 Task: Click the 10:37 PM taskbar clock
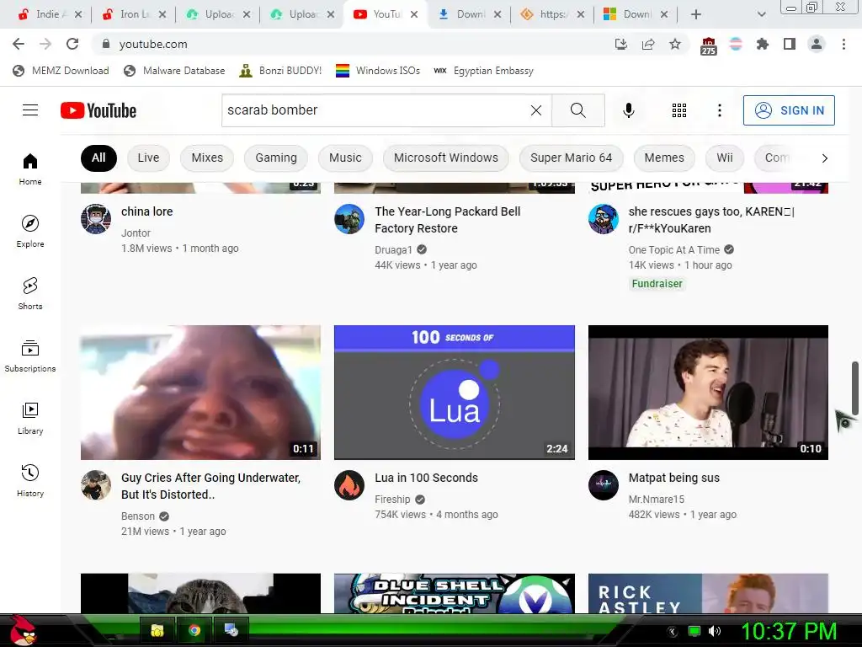(x=788, y=631)
